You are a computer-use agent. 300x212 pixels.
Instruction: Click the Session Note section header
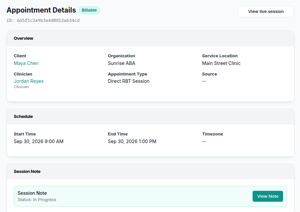150,172
